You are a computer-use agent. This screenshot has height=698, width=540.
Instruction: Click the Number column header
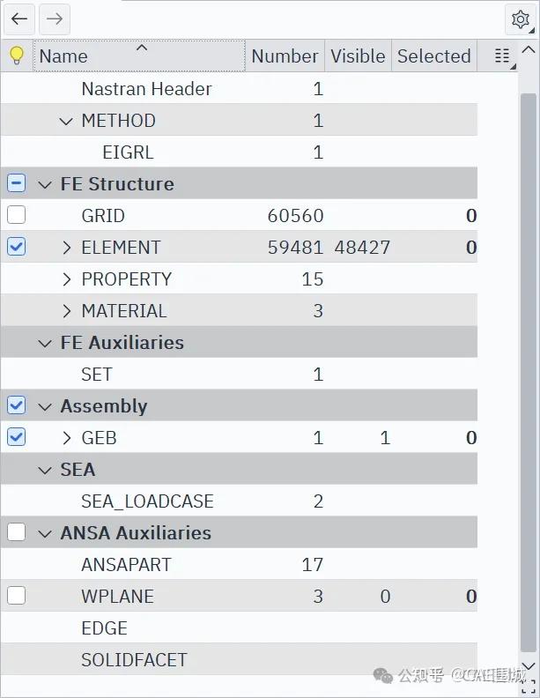pos(285,56)
